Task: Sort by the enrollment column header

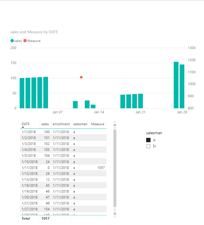Action: (61, 124)
